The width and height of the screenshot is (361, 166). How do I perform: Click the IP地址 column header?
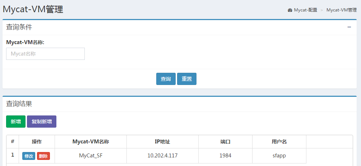(x=163, y=142)
